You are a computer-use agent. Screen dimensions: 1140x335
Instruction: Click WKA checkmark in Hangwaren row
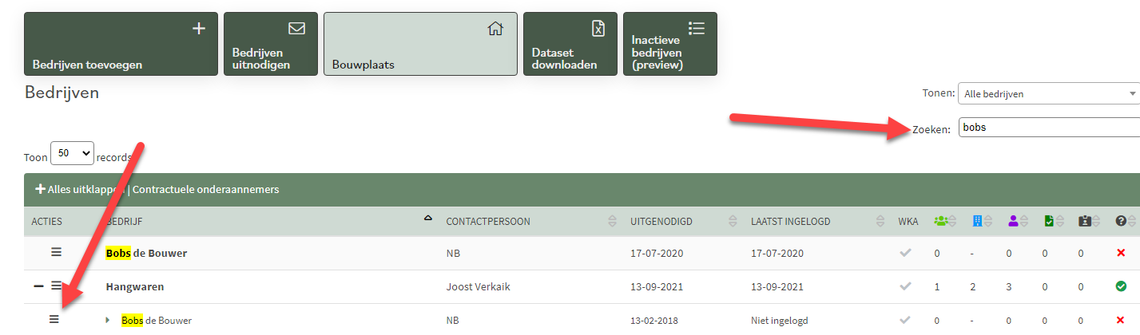(x=905, y=286)
